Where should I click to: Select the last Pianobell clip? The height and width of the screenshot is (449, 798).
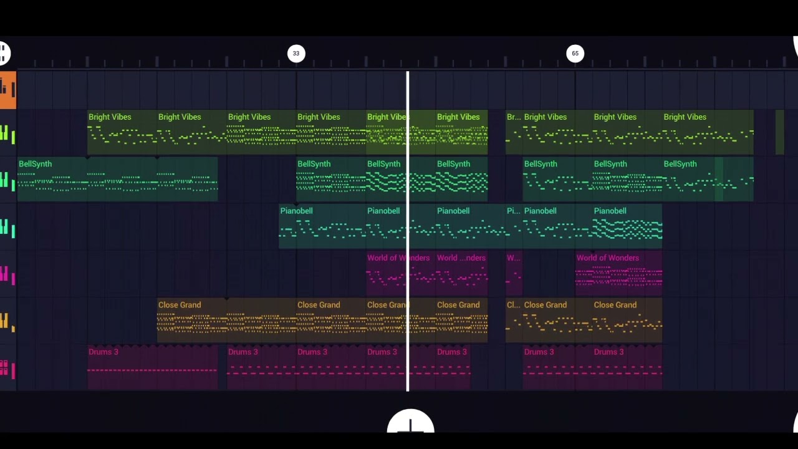[x=628, y=226]
